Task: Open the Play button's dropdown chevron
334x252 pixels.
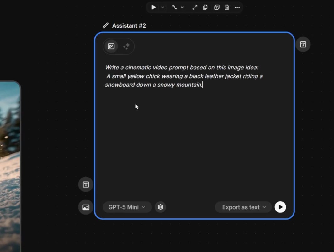Action: click(162, 7)
